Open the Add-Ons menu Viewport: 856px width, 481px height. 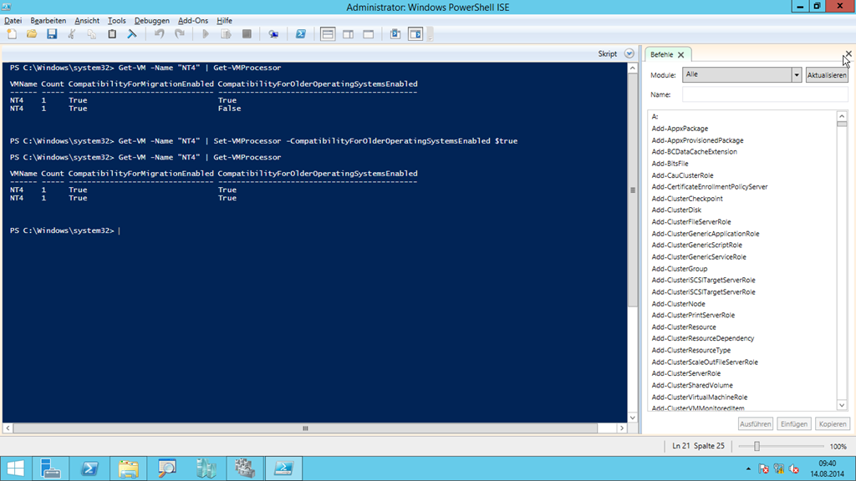193,21
